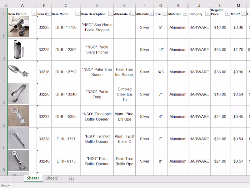Open the Category column filter dropdown
Viewport: 250px width, 188px height.
coord(207,13)
